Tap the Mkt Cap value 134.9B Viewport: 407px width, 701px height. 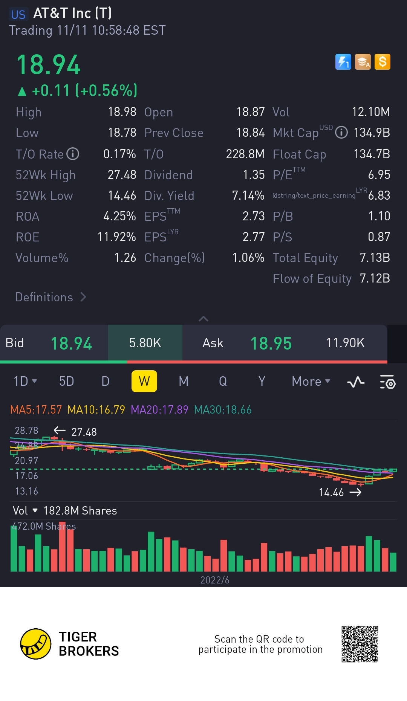coord(372,132)
